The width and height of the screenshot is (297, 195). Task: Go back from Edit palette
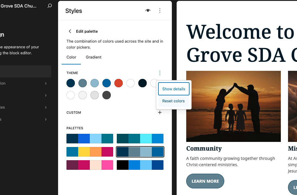point(70,31)
